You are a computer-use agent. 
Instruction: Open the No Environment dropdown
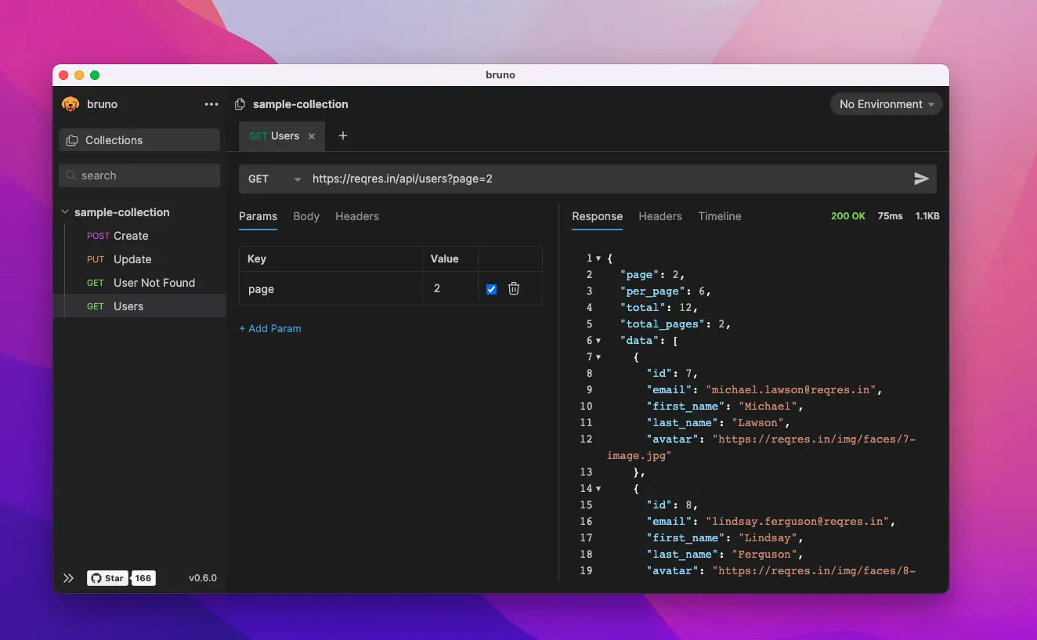887,104
